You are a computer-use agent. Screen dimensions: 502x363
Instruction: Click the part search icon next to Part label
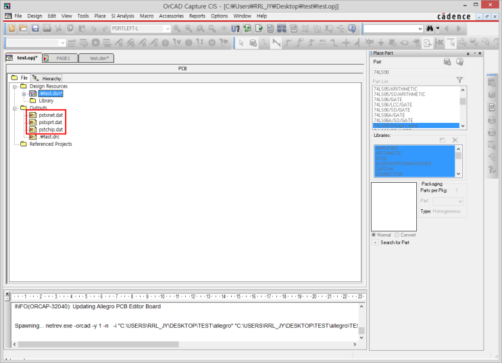459,61
